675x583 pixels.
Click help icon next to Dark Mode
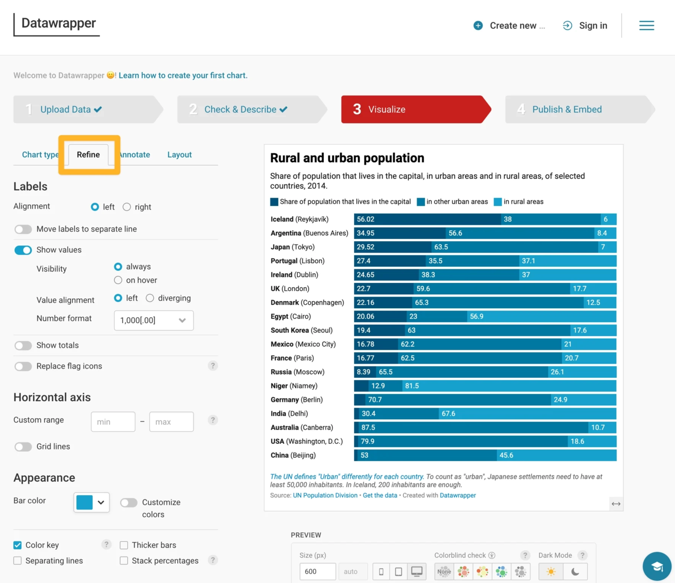click(582, 555)
